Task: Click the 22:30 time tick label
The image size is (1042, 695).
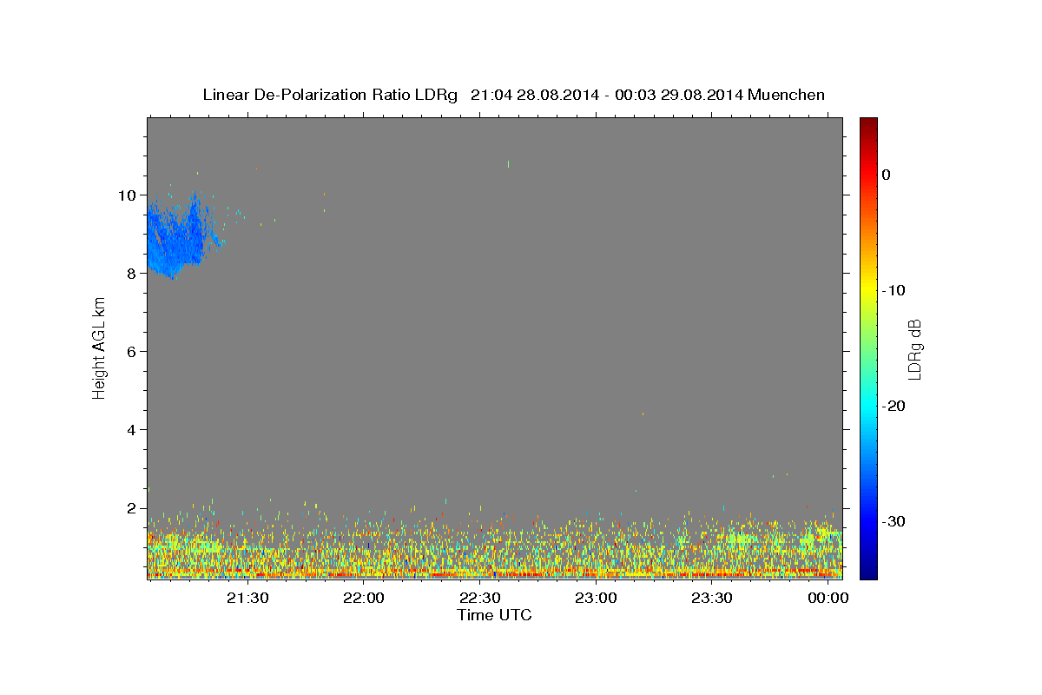Action: (479, 598)
